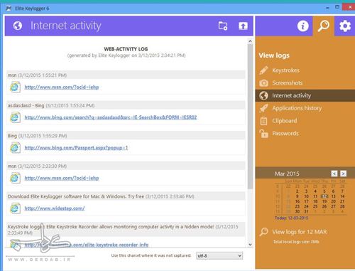Click the pencil Keystrokes icon
355x271 pixels.
pyautogui.click(x=263, y=70)
